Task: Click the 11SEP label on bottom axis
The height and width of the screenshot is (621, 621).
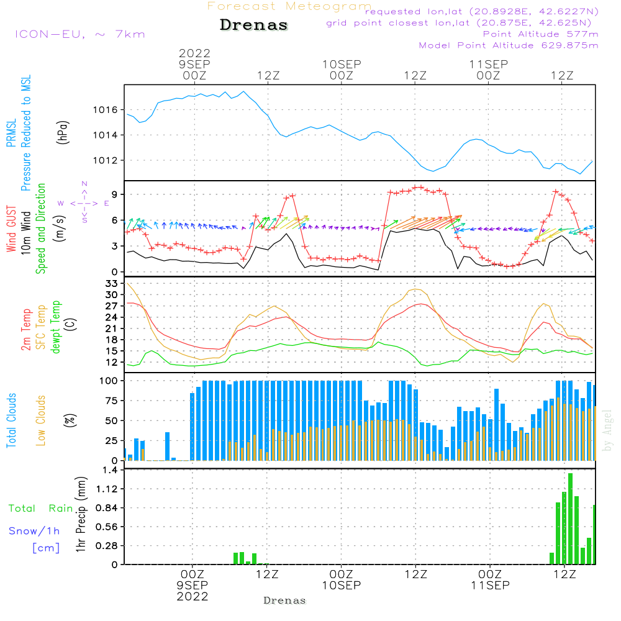Action: (x=489, y=586)
